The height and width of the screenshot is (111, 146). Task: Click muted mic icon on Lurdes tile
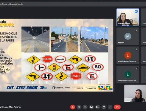tap(136, 50)
